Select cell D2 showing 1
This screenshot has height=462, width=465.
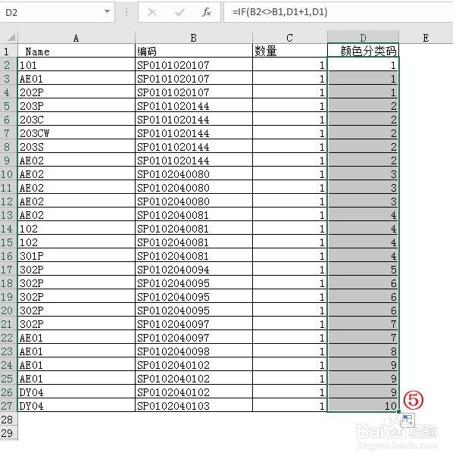(x=363, y=64)
